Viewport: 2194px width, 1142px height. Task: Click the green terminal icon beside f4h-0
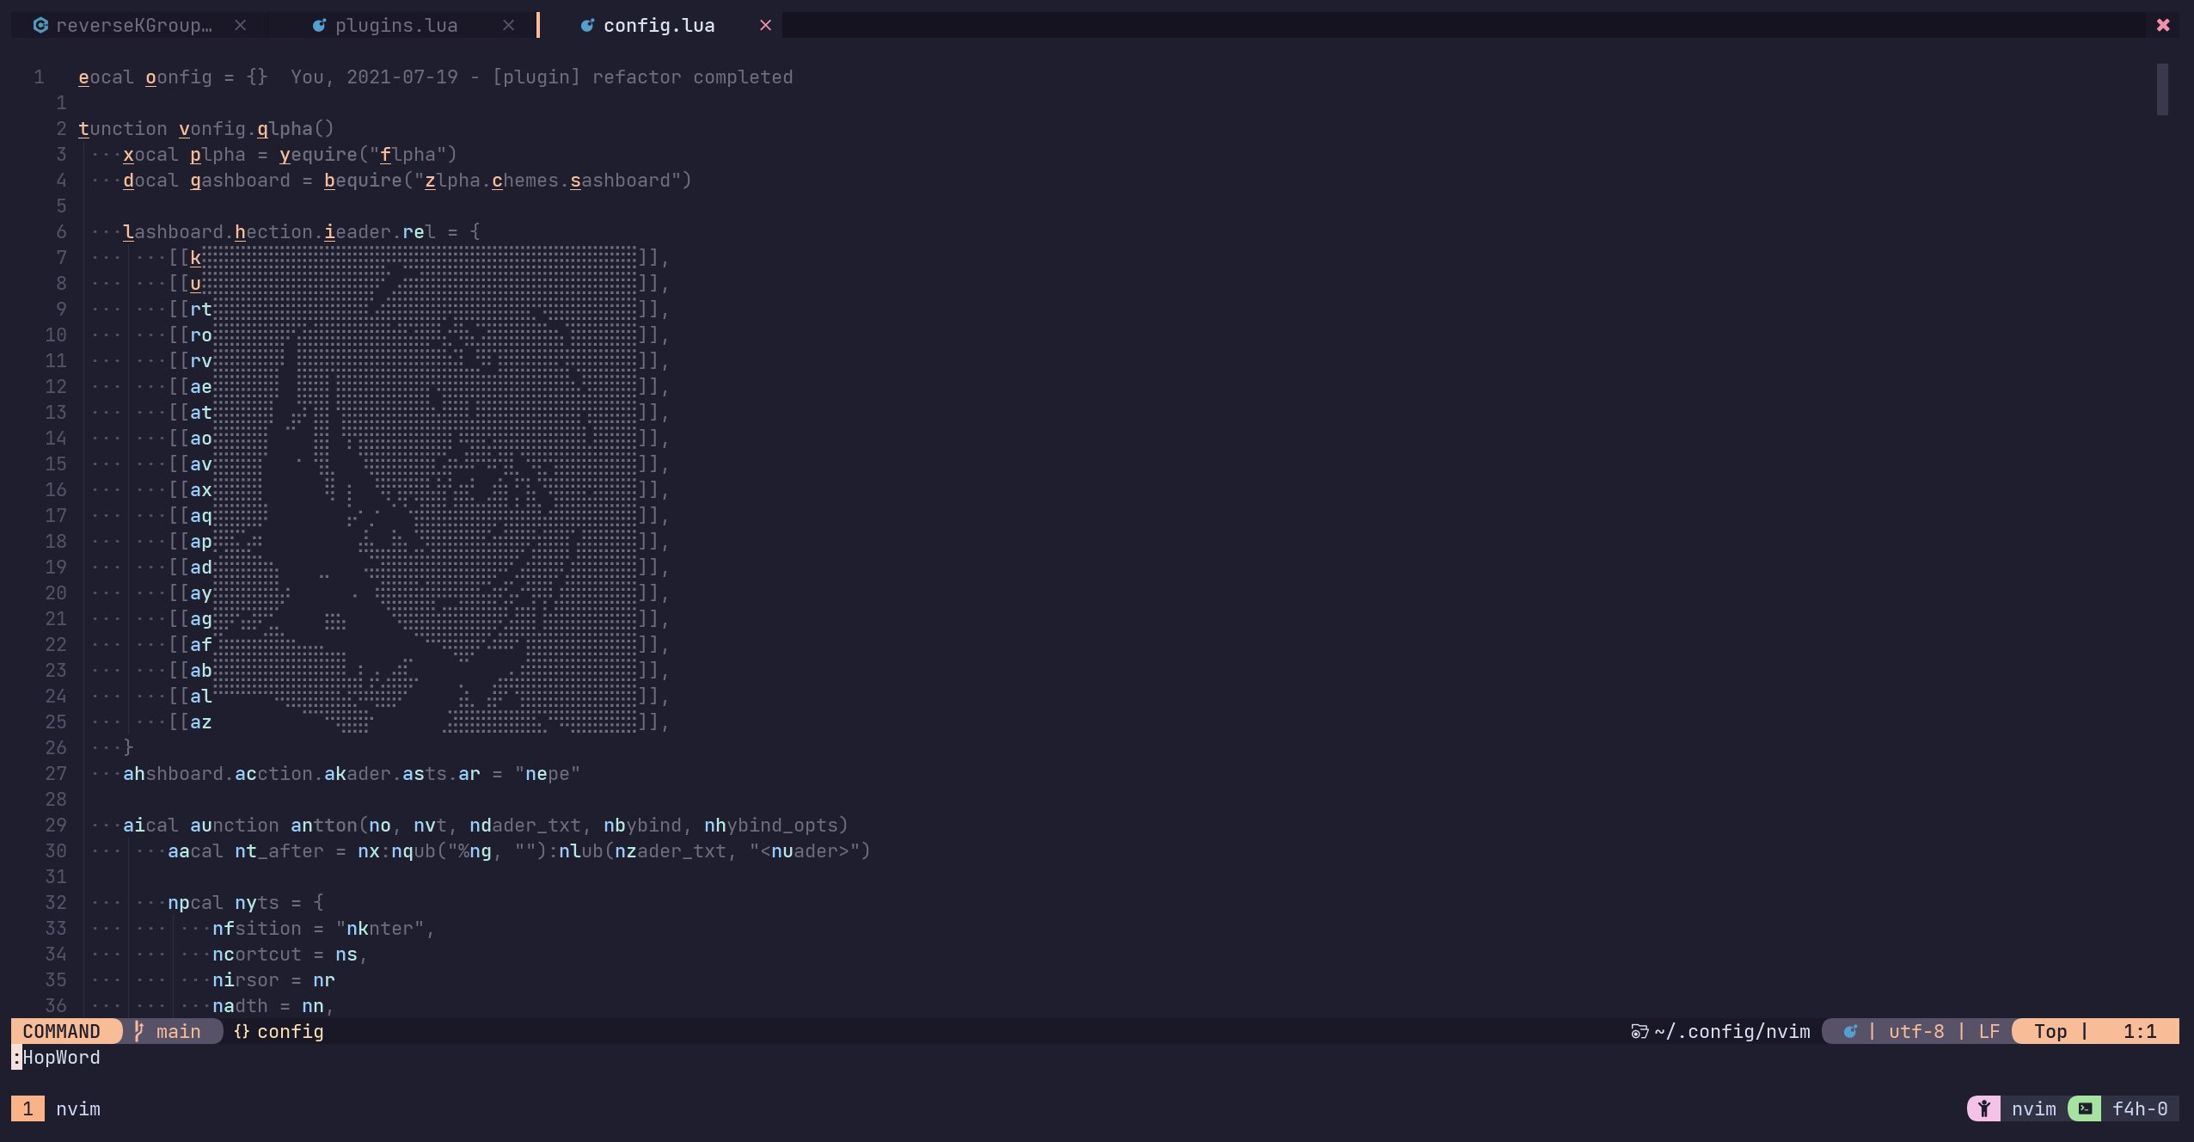pyautogui.click(x=2085, y=1108)
